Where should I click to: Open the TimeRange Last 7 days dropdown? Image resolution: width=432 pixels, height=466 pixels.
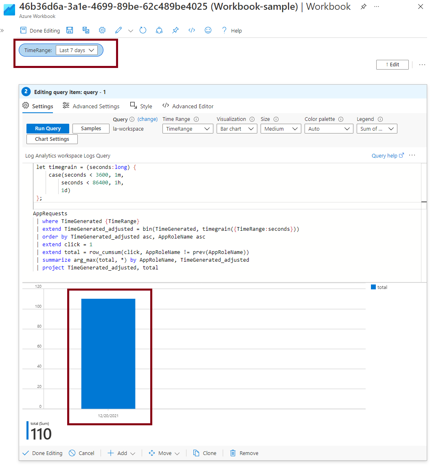[x=77, y=50]
